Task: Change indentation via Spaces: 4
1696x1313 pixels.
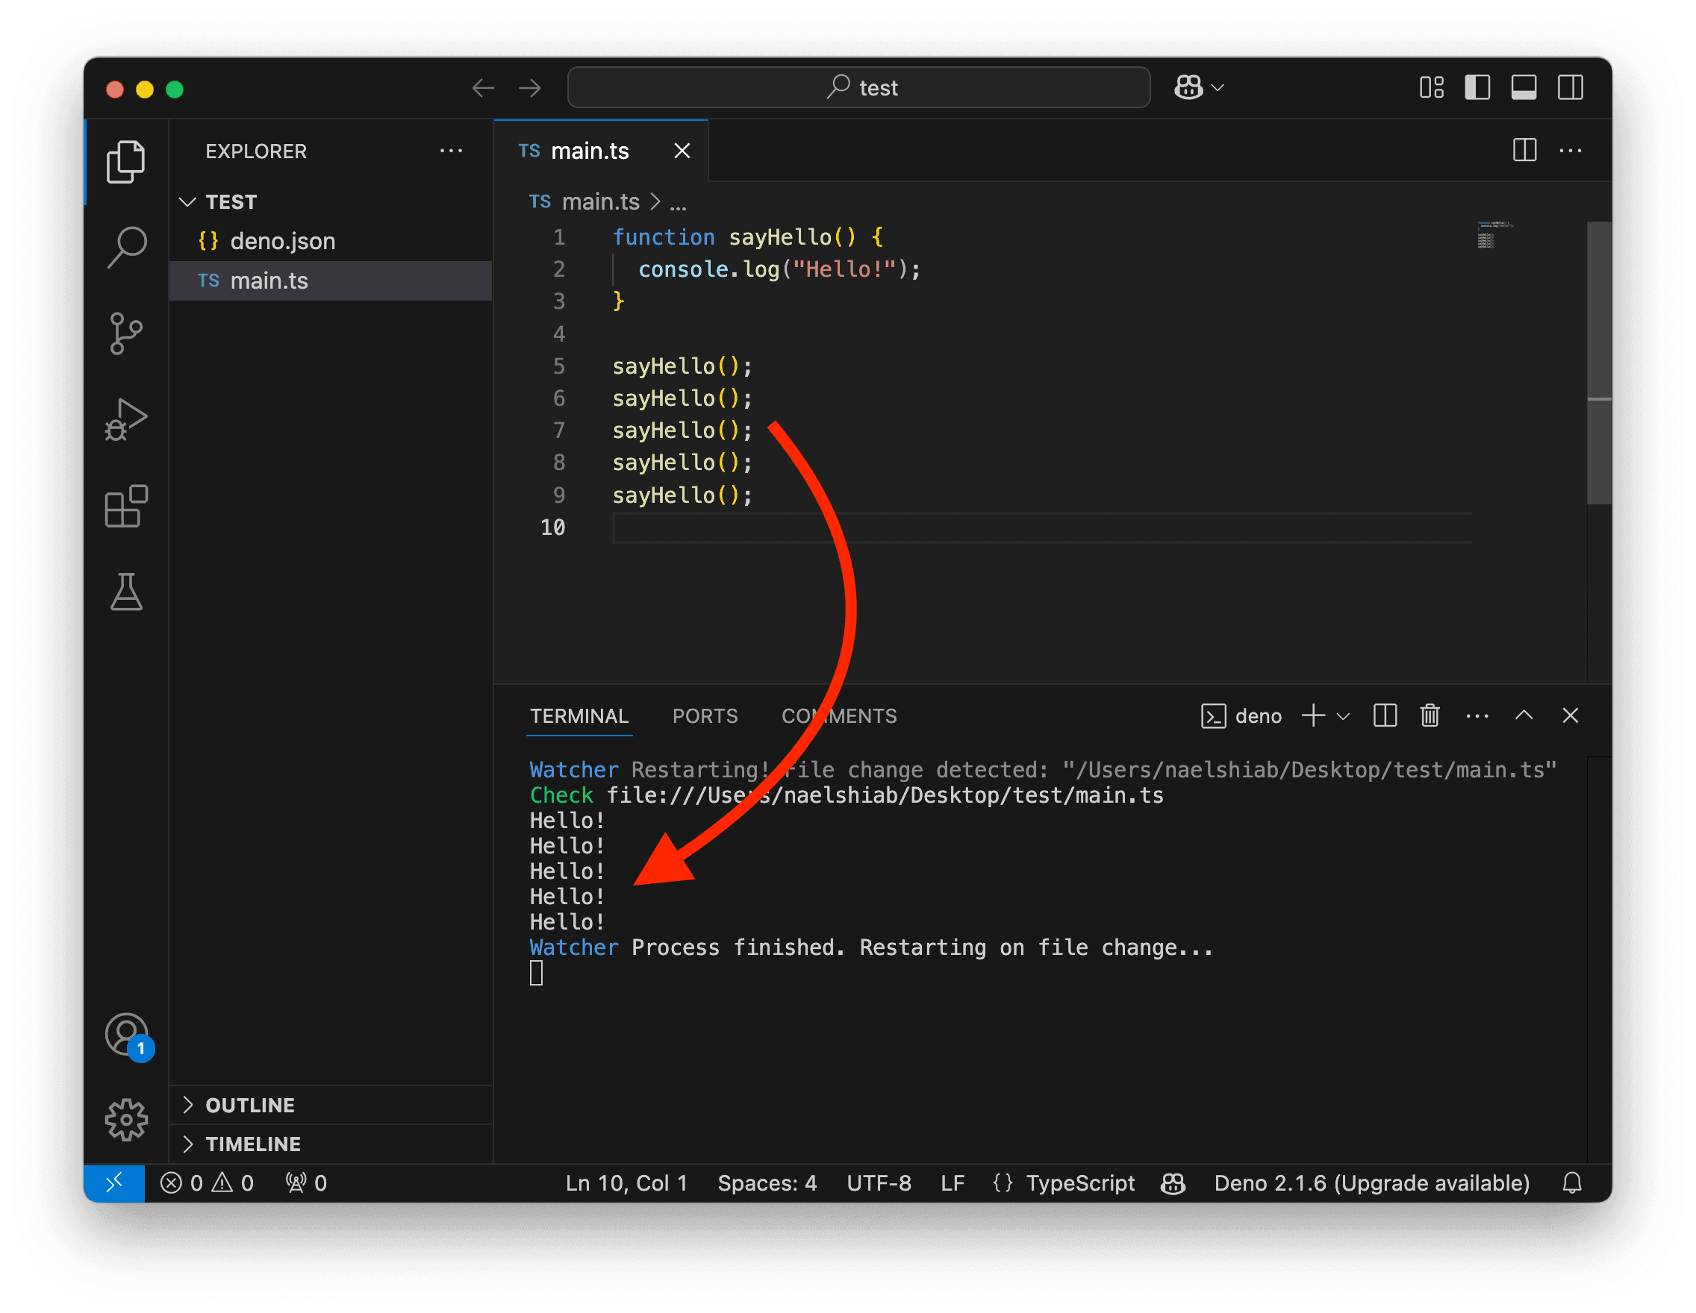Action: pyautogui.click(x=767, y=1182)
